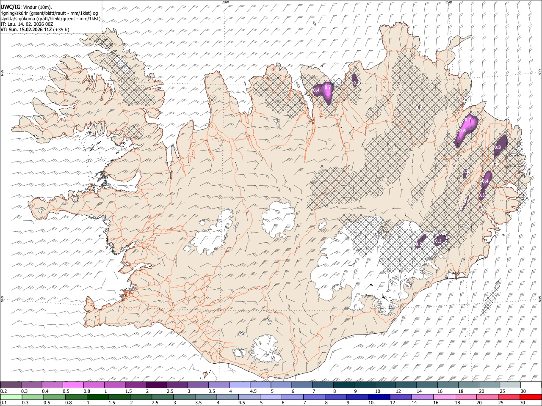This screenshot has width=542, height=406.
Task: Select bright pink upper swatch between 0.5 and 0.8
Action: (73, 385)
